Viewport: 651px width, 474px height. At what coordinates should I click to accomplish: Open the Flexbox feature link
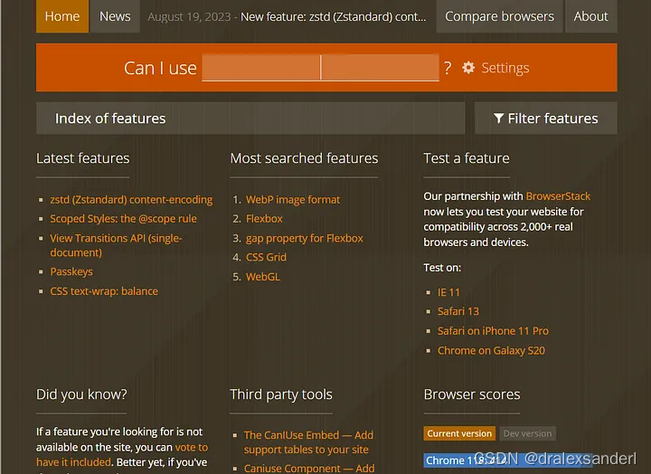point(264,219)
